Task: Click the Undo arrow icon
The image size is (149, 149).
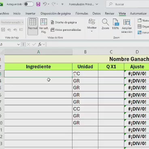Action: coord(45,4)
